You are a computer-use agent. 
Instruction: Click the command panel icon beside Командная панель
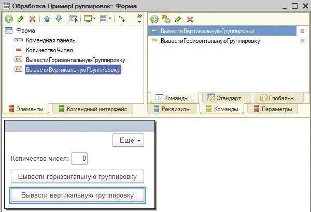pos(19,40)
